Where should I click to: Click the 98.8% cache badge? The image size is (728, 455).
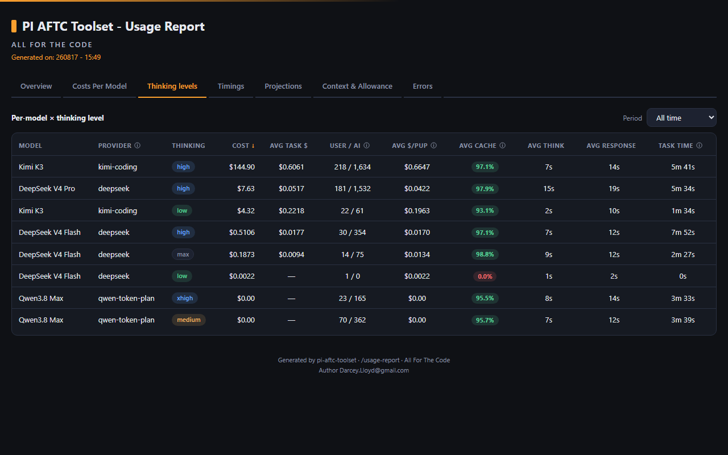[x=485, y=254]
